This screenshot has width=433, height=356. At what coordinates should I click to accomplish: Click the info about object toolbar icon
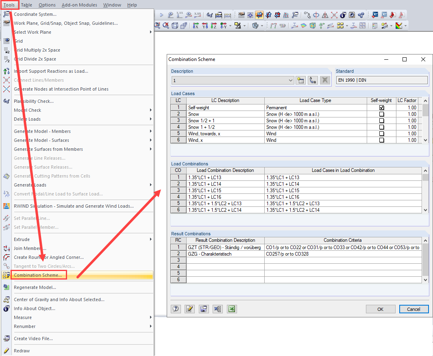pos(343,15)
